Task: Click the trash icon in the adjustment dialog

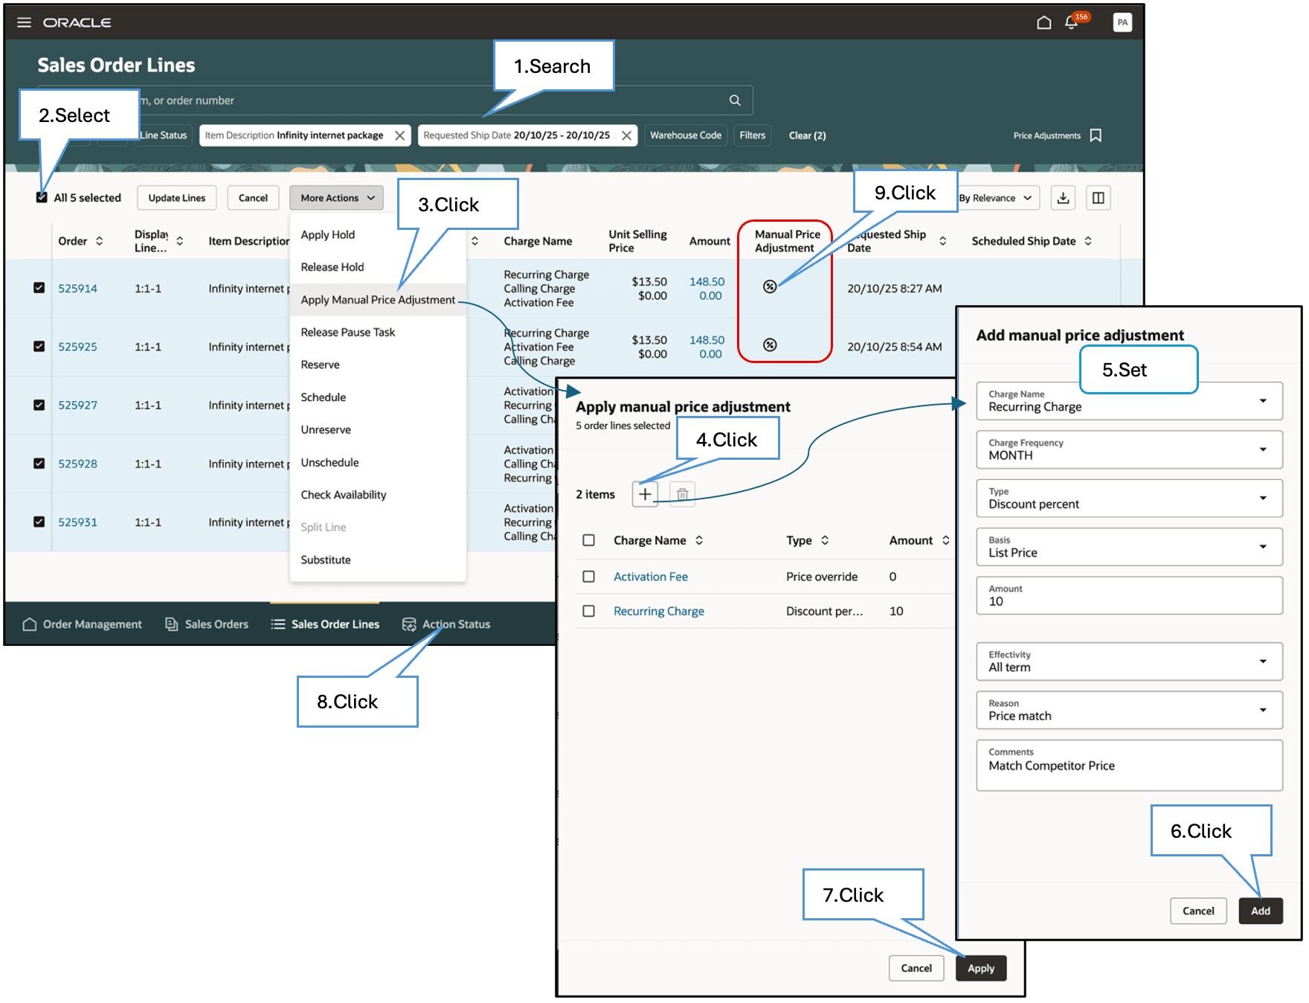Action: point(681,493)
